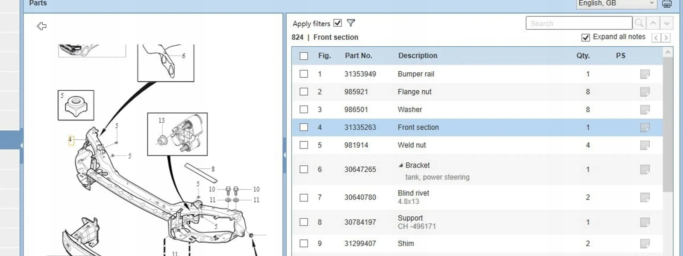Viewport: 683px width, 256px height.
Task: Click the weld nut inset labeled 5
Action: (76, 105)
